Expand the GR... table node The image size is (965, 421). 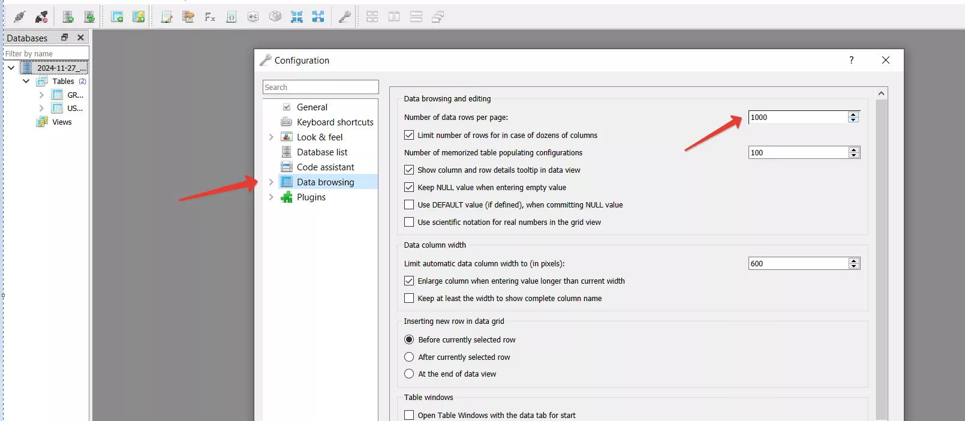[x=41, y=95]
